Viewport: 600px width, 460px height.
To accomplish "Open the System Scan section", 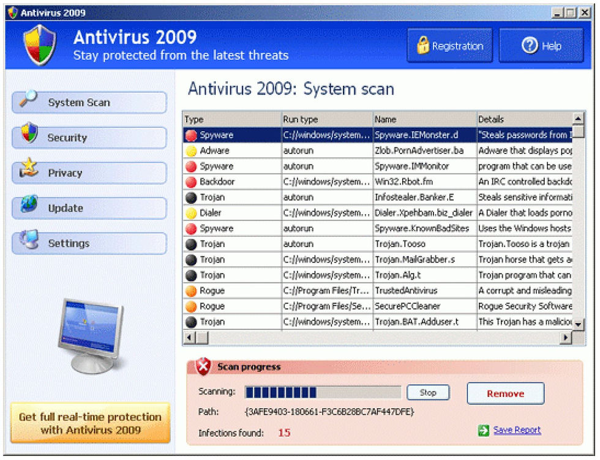I will click(89, 103).
